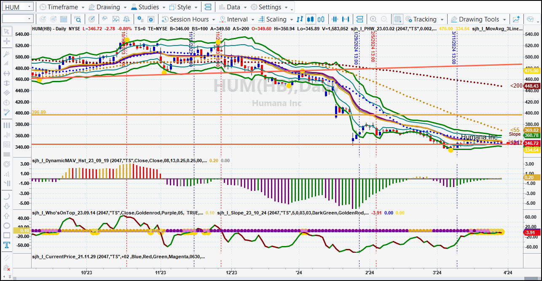The height and width of the screenshot is (281, 542).
Task: Click the -3.91 slope value label
Action: point(531,233)
